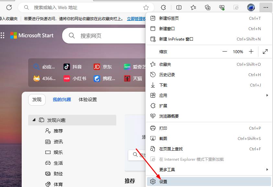Viewport: 273px width, 187px height.
Task: Open the 爱奇艺 shortcut tile
Action: 134,67
